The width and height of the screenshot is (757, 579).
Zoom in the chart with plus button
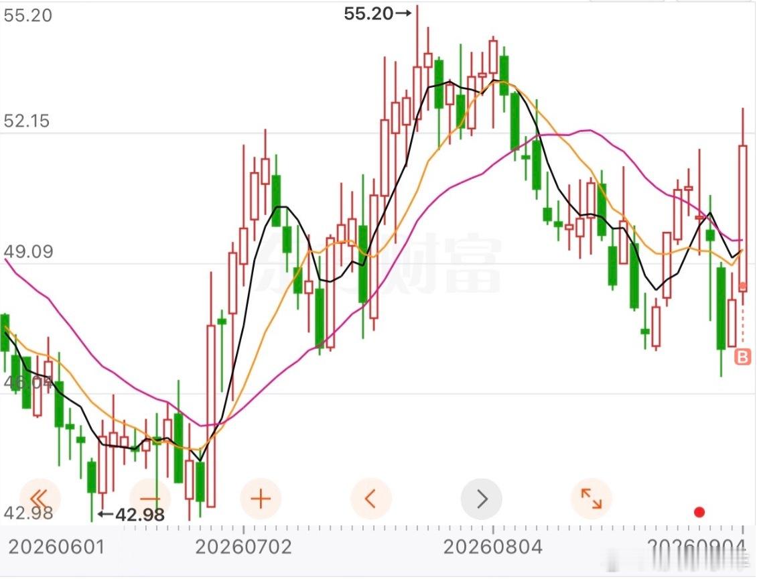coord(261,499)
